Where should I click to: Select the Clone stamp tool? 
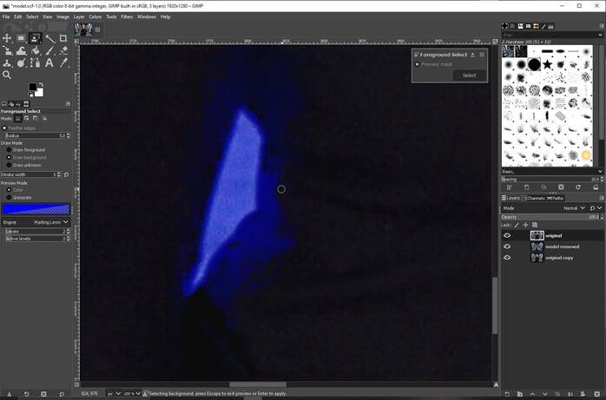[7, 62]
